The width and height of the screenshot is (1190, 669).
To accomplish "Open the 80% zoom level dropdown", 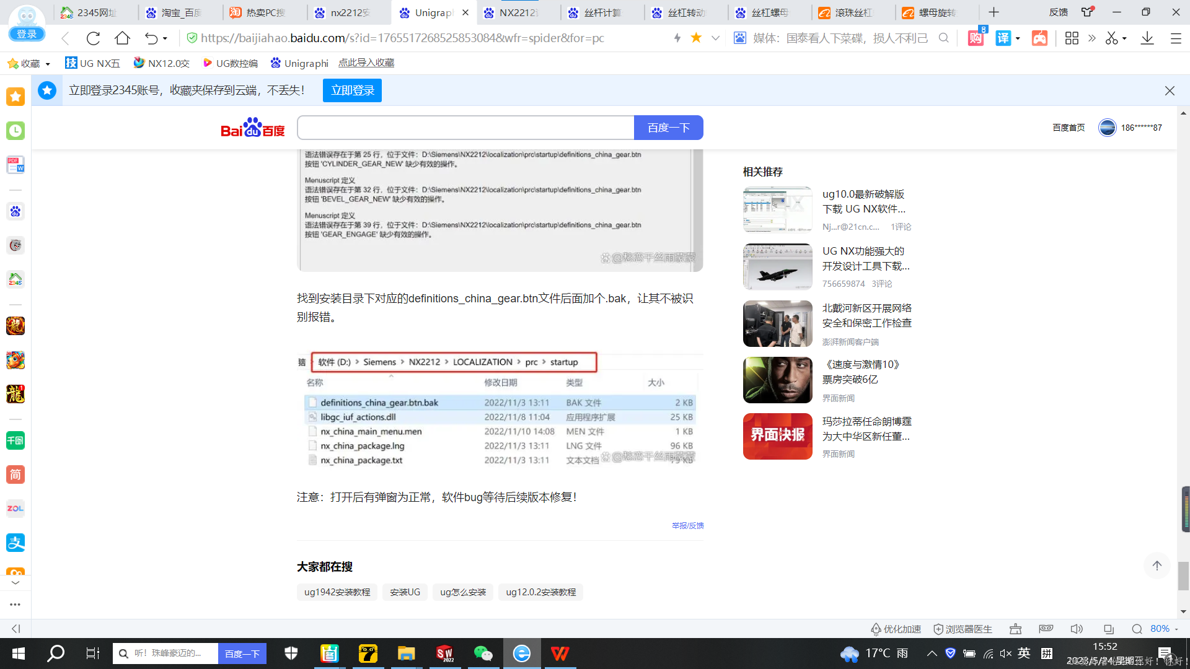I will pyautogui.click(x=1164, y=629).
